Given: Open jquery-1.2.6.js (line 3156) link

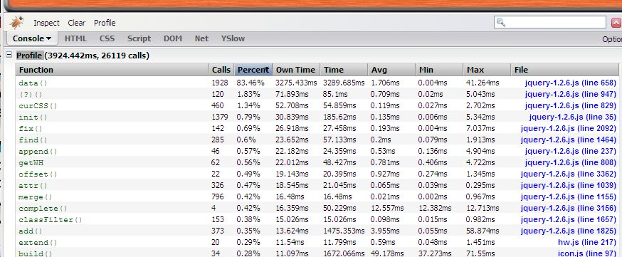Looking at the screenshot, I should (569, 208).
